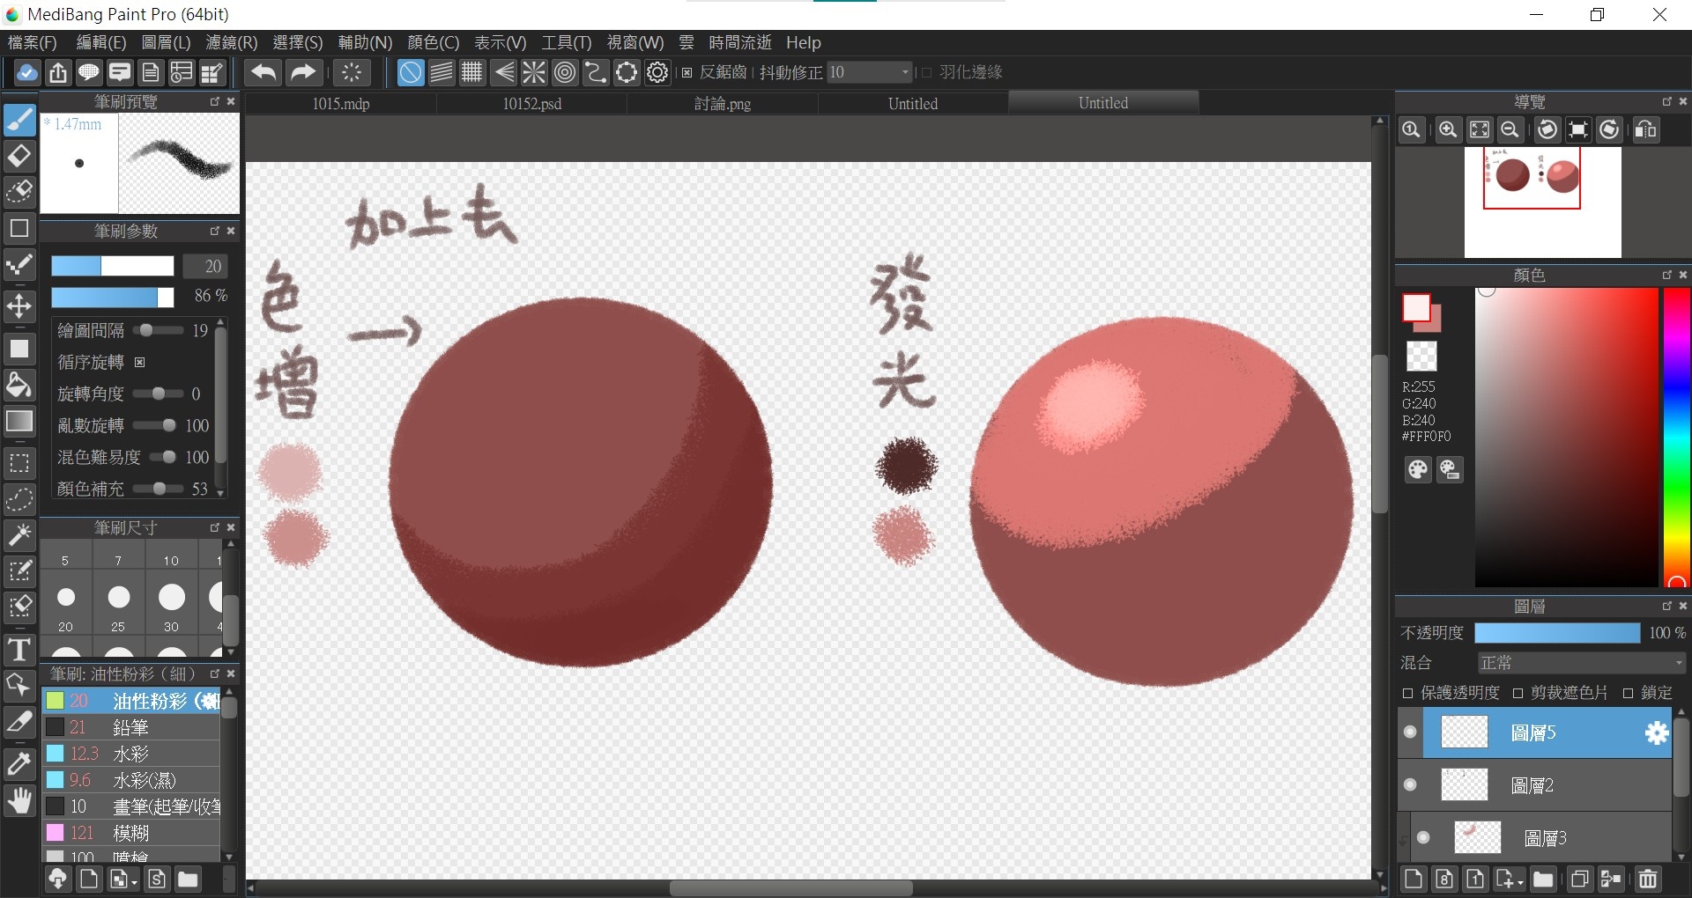The image size is (1692, 898).
Task: Zoom out using navigator magnifier minus
Action: coord(1510,130)
